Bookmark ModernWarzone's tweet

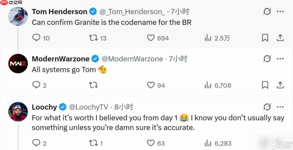tap(265, 85)
